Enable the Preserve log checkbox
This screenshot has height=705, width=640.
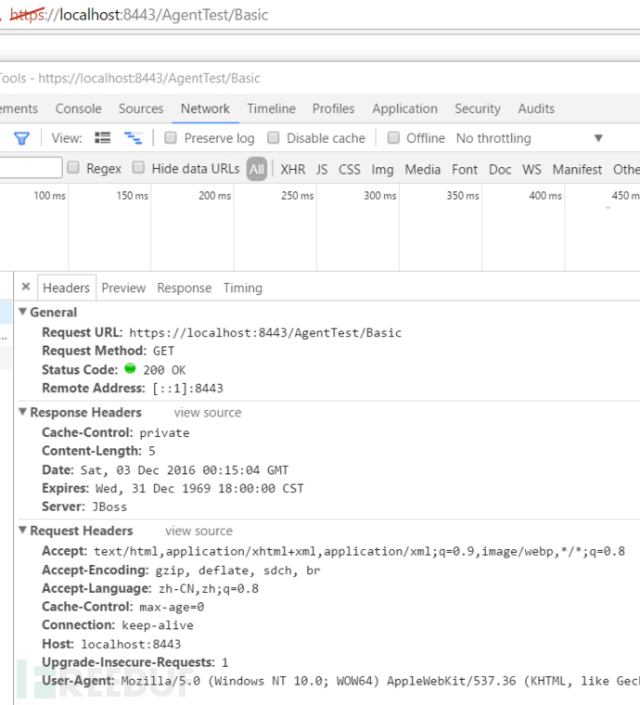(x=171, y=137)
